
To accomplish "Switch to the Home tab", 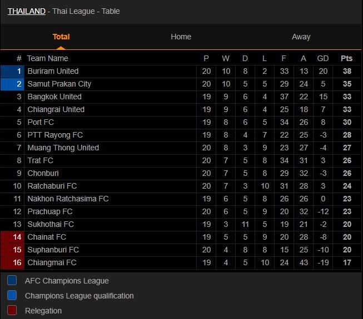I will pos(181,37).
